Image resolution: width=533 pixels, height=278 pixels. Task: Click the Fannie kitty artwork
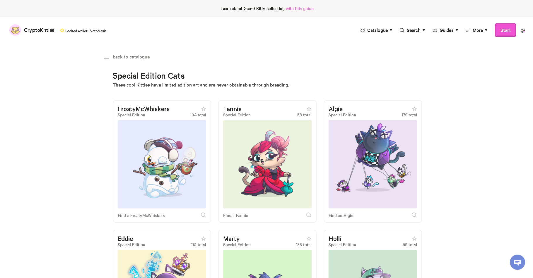coord(267,164)
